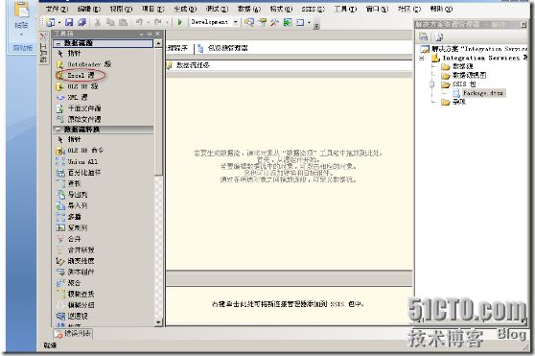The height and width of the screenshot is (356, 535).
Task: Select the 百分比抽样 (percentage sampling) transformation
Action: pyautogui.click(x=79, y=173)
